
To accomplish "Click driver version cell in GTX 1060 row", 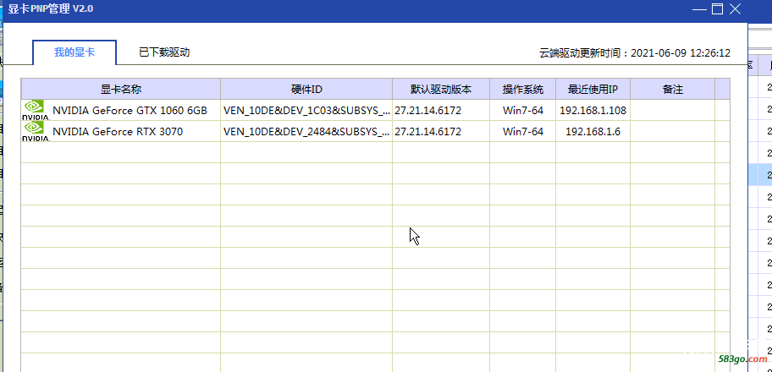I will click(x=441, y=110).
